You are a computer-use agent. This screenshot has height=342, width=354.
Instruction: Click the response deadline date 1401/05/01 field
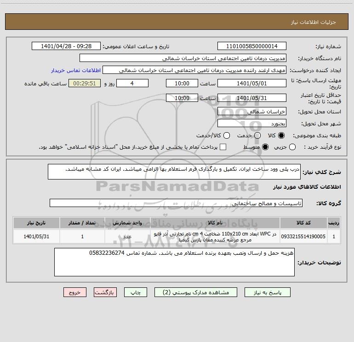tap(252, 83)
